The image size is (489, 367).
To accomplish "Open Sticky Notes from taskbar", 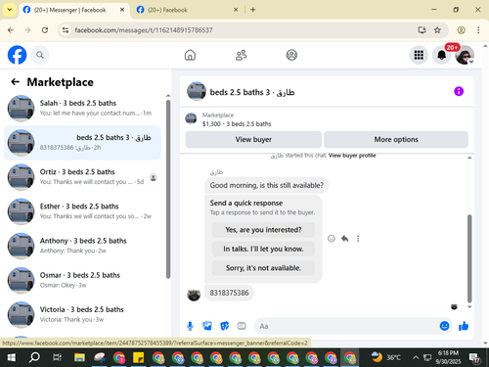I will [138, 358].
